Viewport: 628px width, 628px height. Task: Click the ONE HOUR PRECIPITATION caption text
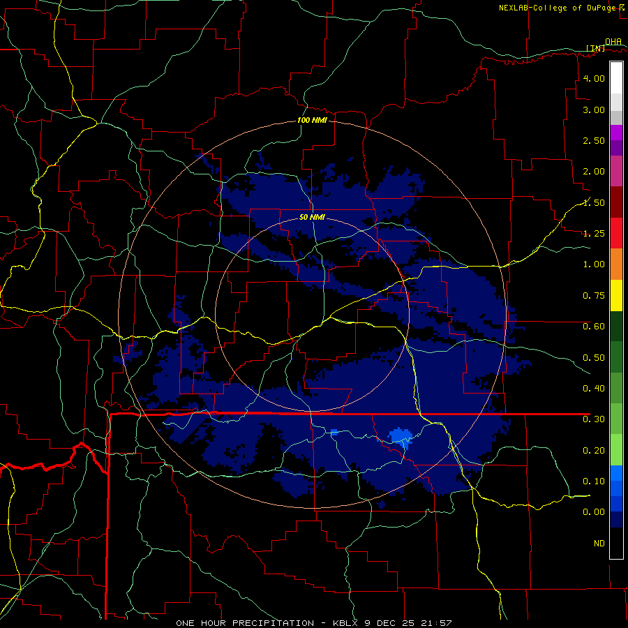pos(245,623)
